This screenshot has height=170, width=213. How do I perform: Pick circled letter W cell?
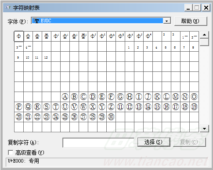tap(83, 107)
